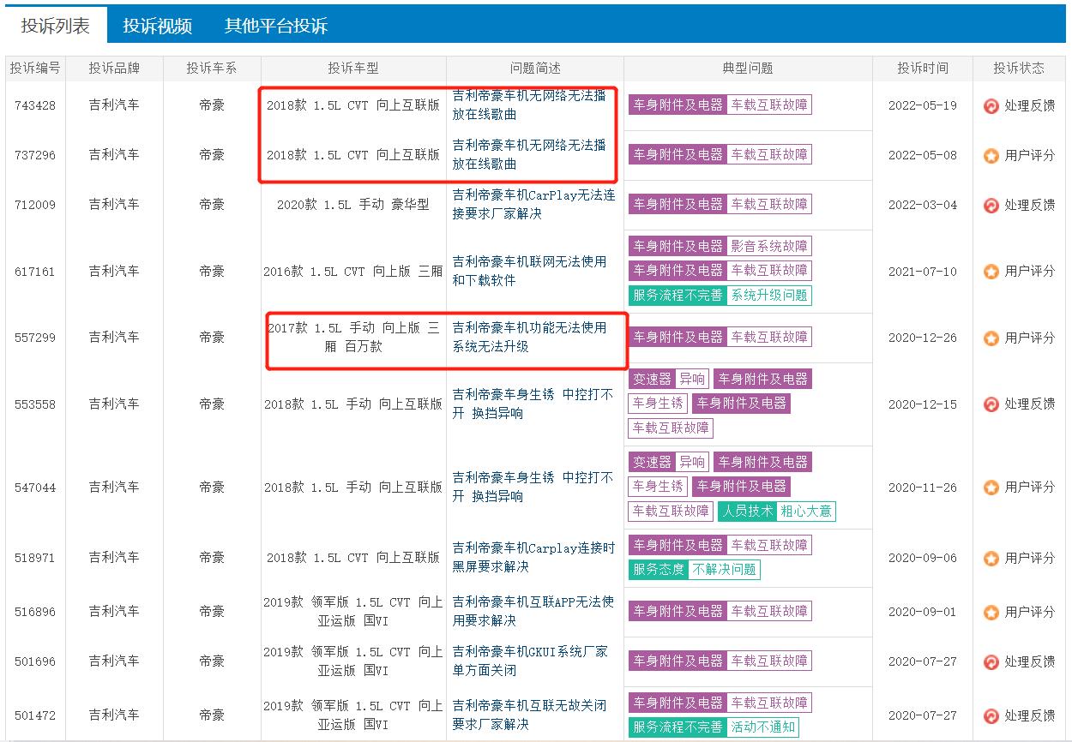Click the orange star icon in row 557299
Image resolution: width=1072 pixels, height=742 pixels.
(991, 338)
